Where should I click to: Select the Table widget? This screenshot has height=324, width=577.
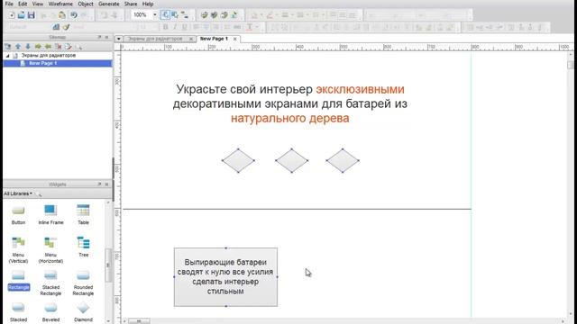click(83, 214)
